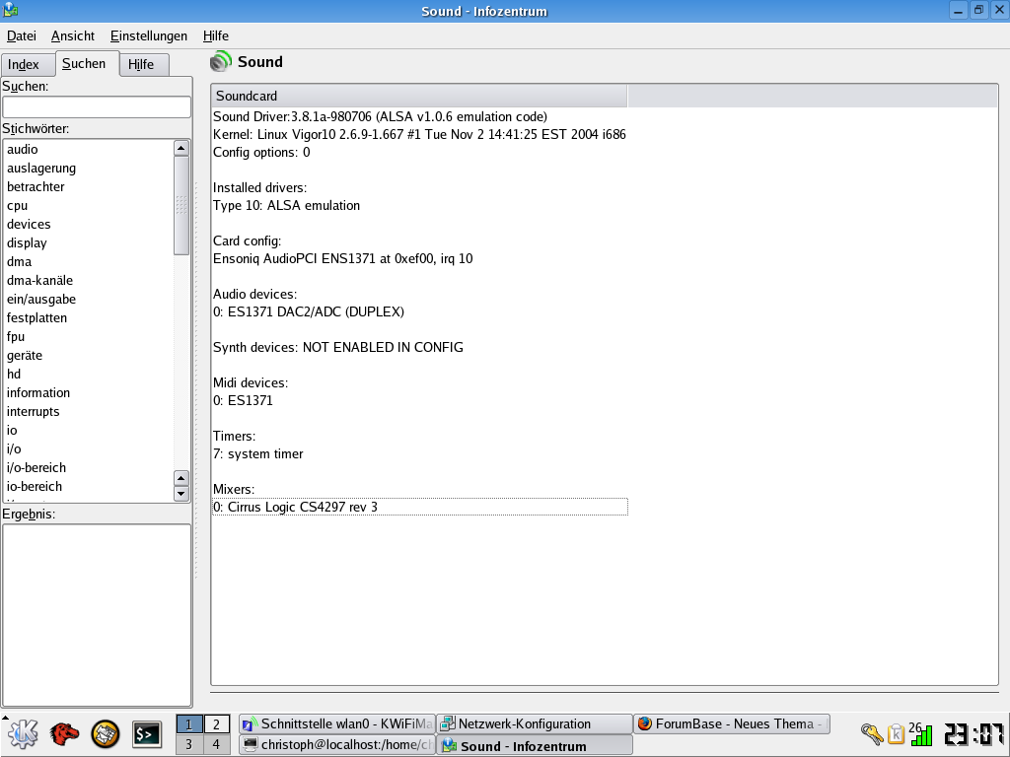Click the green signal strength tray icon

click(x=921, y=733)
